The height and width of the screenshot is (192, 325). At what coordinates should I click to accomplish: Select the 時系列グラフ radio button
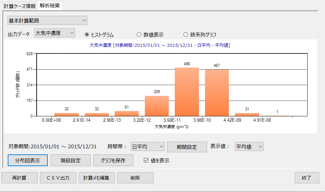(x=186, y=35)
